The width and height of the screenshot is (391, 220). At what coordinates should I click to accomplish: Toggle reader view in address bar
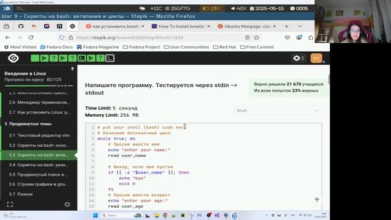tap(247, 37)
